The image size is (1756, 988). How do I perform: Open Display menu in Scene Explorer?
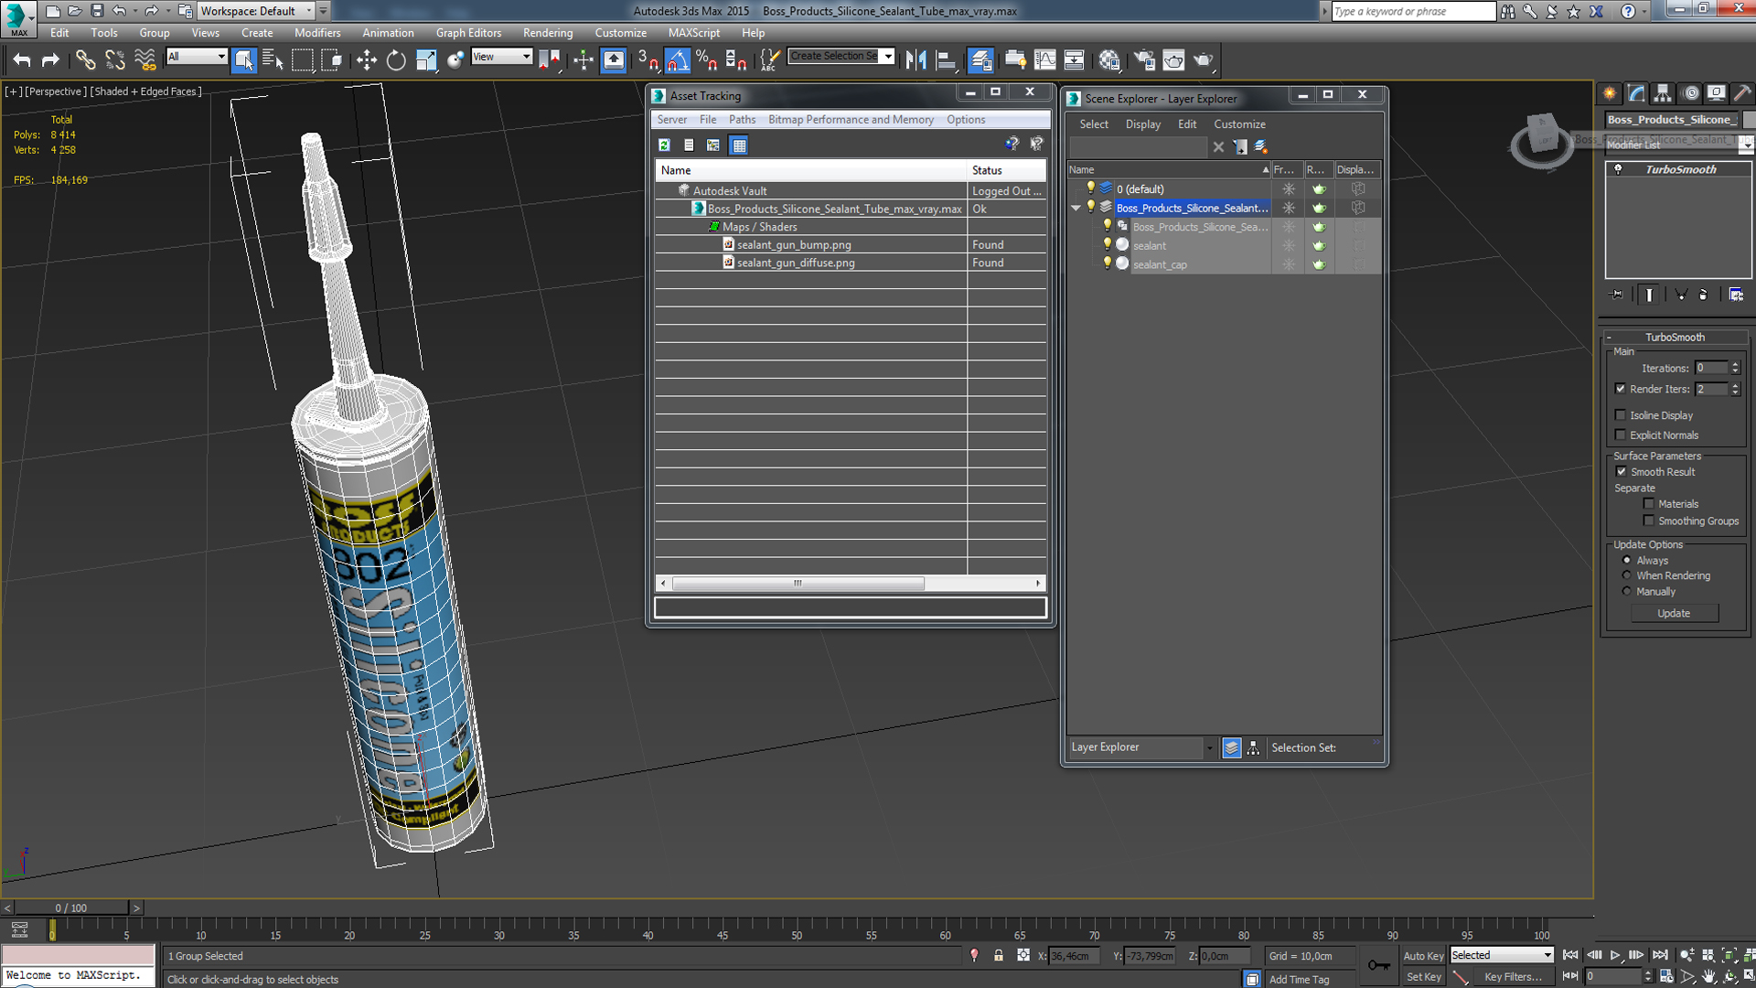tap(1142, 124)
